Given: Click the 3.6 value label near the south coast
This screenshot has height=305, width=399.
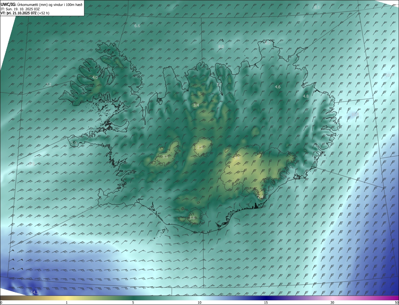Looking at the screenshot, I should (x=192, y=218).
